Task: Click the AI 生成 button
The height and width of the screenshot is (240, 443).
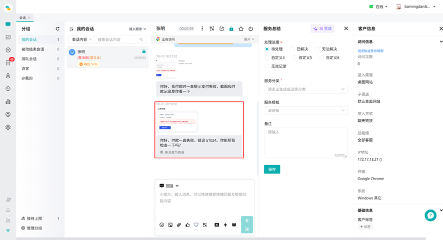Action: (322, 28)
